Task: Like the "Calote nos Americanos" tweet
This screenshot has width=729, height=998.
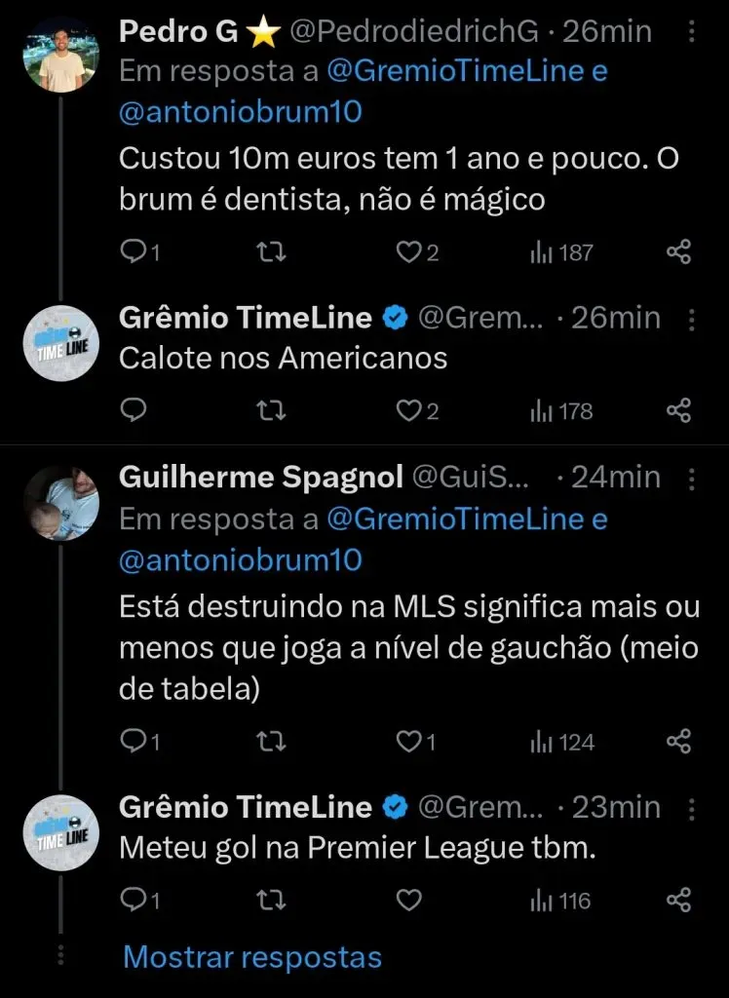Action: [x=408, y=410]
